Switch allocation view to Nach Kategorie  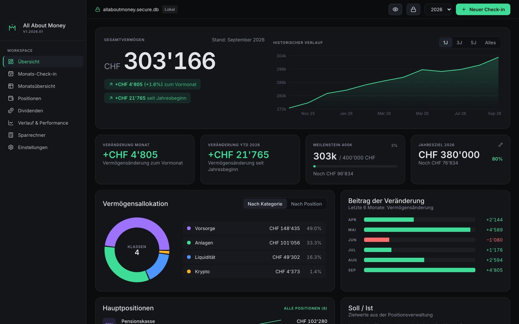pyautogui.click(x=265, y=204)
